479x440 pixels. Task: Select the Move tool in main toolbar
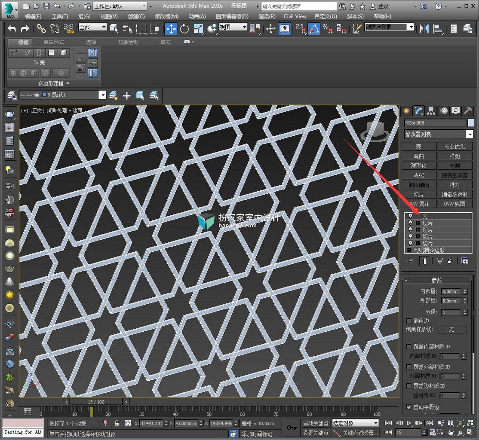coord(171,29)
